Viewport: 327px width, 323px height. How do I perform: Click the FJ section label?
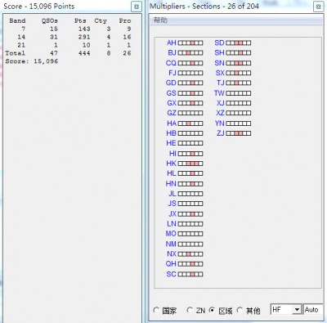coord(172,73)
